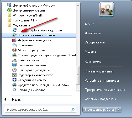Click the Завершение работы button
The width and height of the screenshot is (132, 118).
coord(99,110)
